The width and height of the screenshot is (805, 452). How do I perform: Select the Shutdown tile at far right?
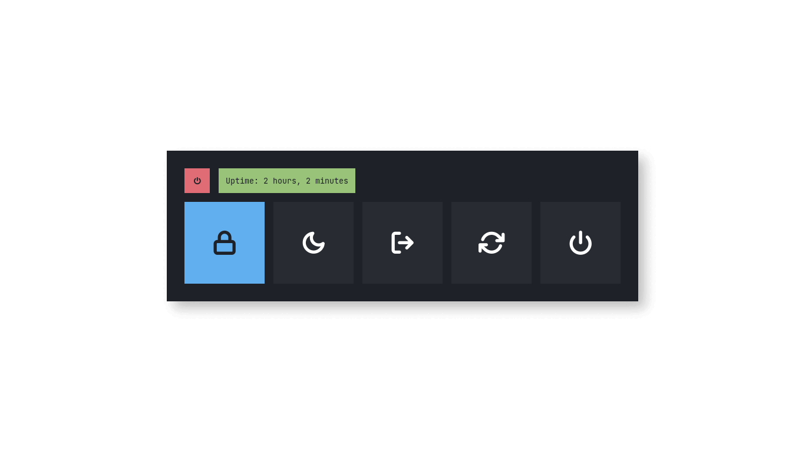[580, 242]
